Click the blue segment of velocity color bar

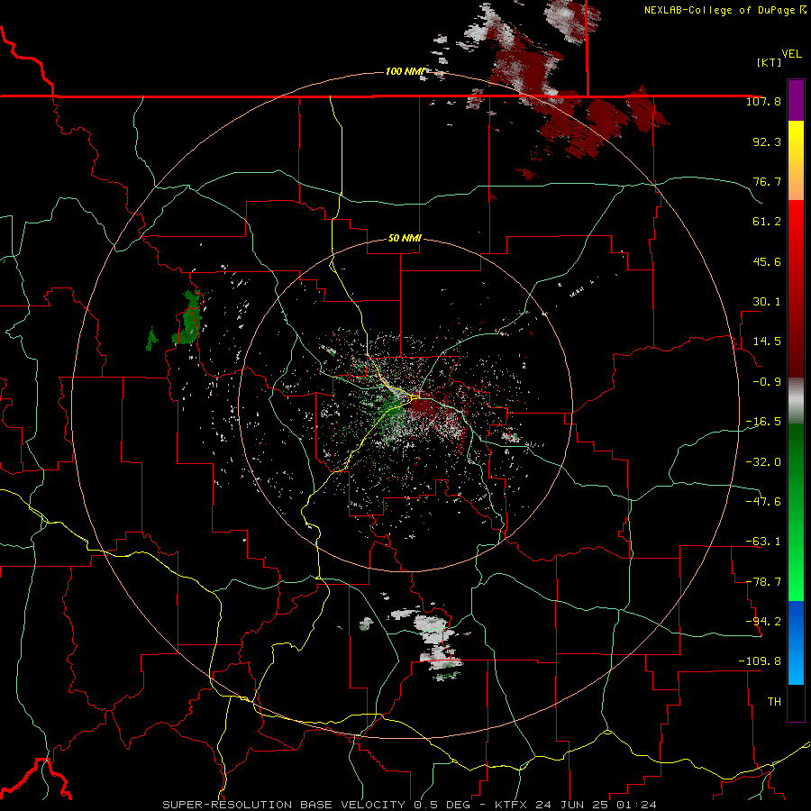[x=796, y=642]
